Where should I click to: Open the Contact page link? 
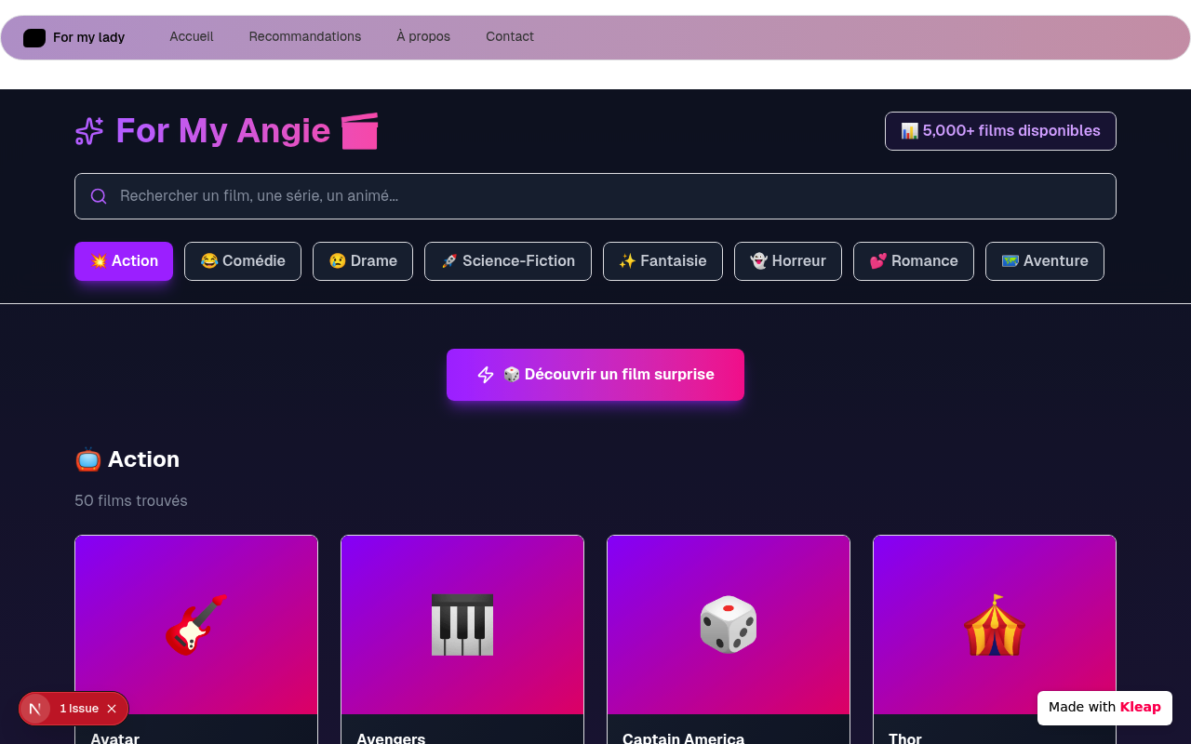pos(510,37)
